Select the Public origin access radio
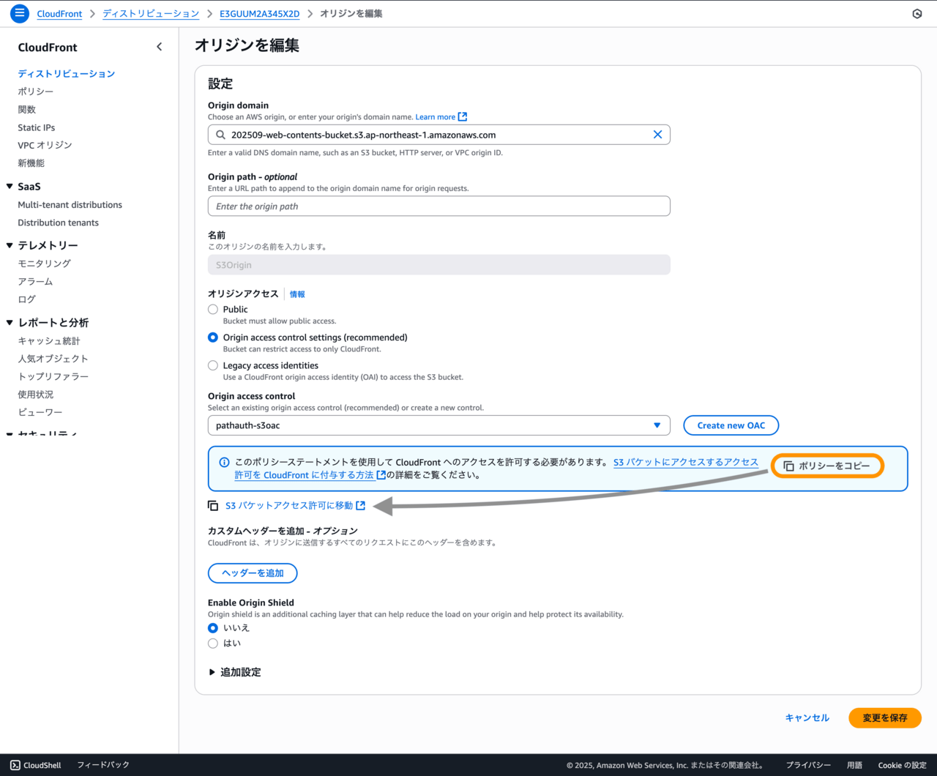The width and height of the screenshot is (937, 776). point(213,310)
